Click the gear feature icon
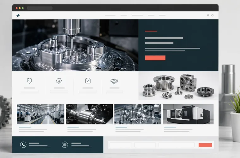Image resolution: width=240 pixels, height=158 pixels. click(x=59, y=81)
